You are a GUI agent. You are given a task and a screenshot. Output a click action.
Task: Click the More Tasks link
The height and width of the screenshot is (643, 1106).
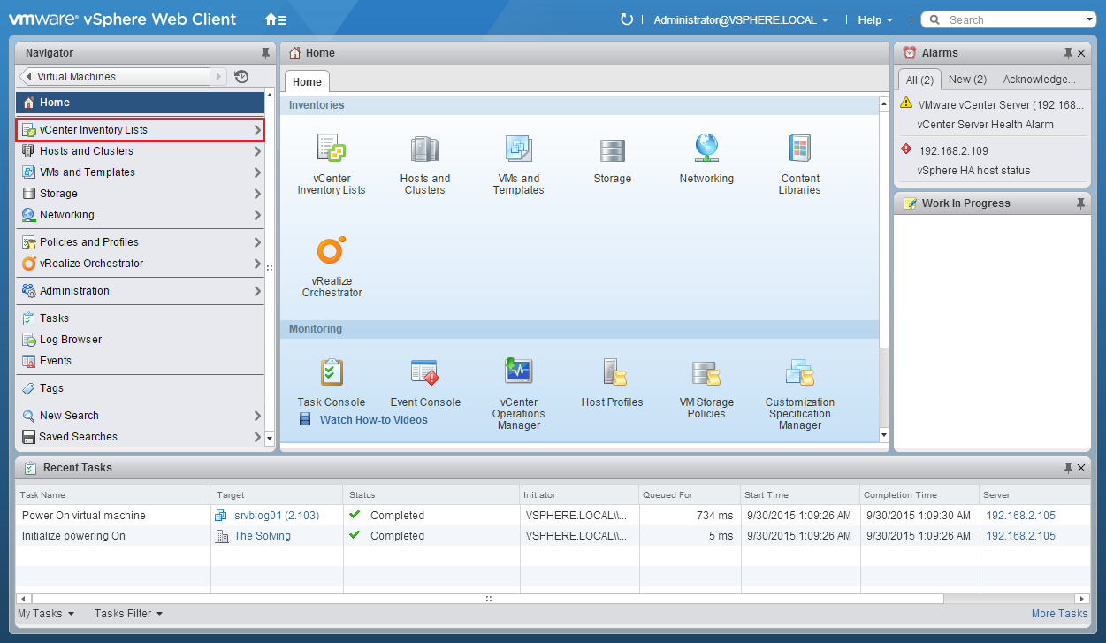tap(1059, 614)
